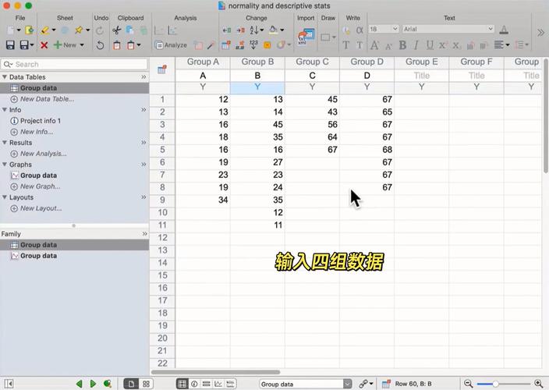Adjust the zoom slider in status bar
The image size is (549, 390).
[496, 384]
